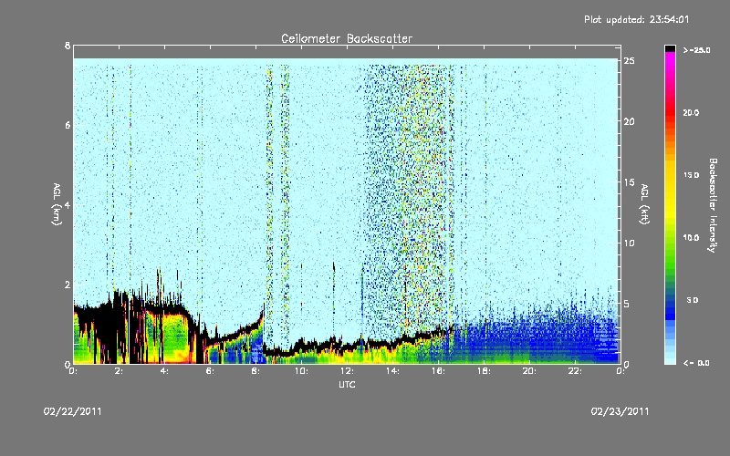Click the end date '02/23/2011'
The height and width of the screenshot is (456, 730).
620,411
